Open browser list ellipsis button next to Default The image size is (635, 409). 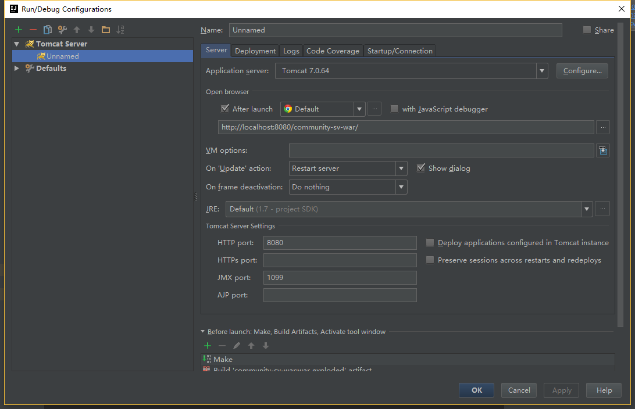(x=374, y=109)
